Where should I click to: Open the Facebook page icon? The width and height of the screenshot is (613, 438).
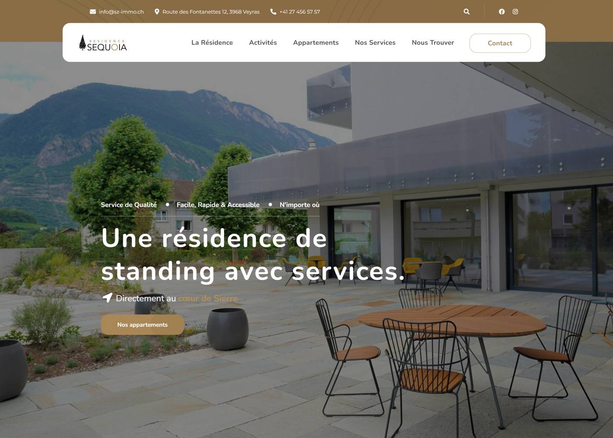(x=502, y=12)
